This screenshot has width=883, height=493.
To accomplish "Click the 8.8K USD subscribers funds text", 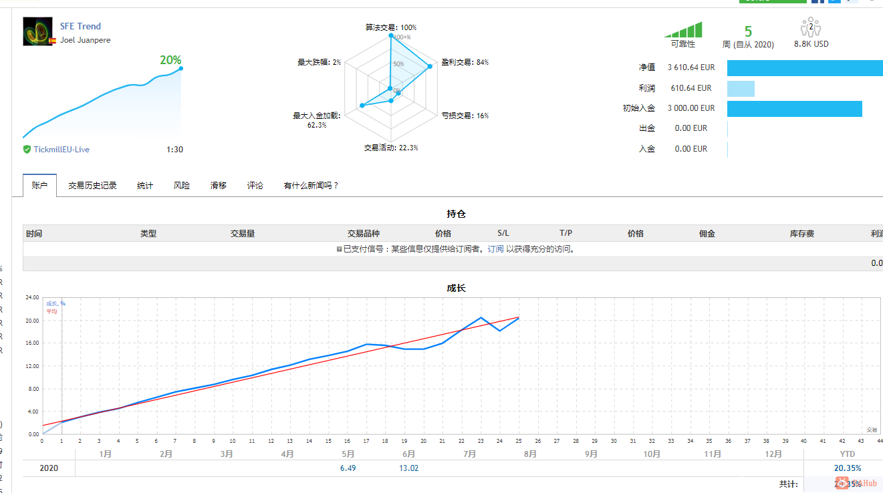I will click(x=811, y=44).
